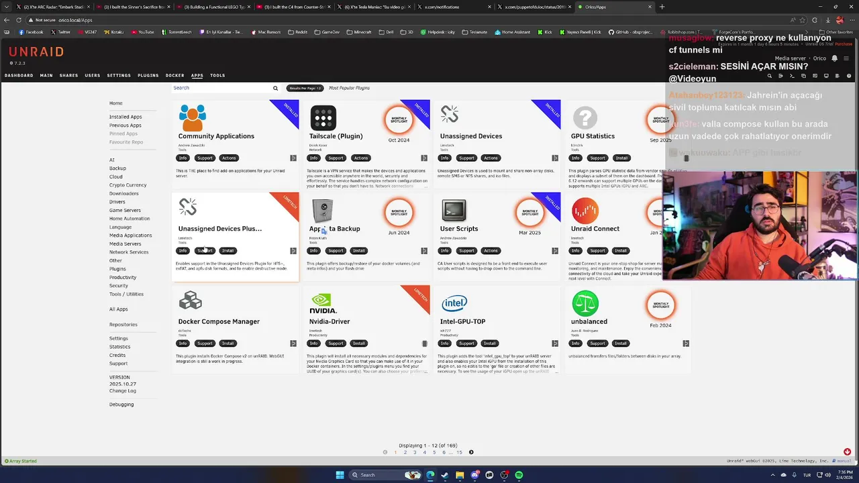Click Support on the User Scripts card

(x=466, y=251)
